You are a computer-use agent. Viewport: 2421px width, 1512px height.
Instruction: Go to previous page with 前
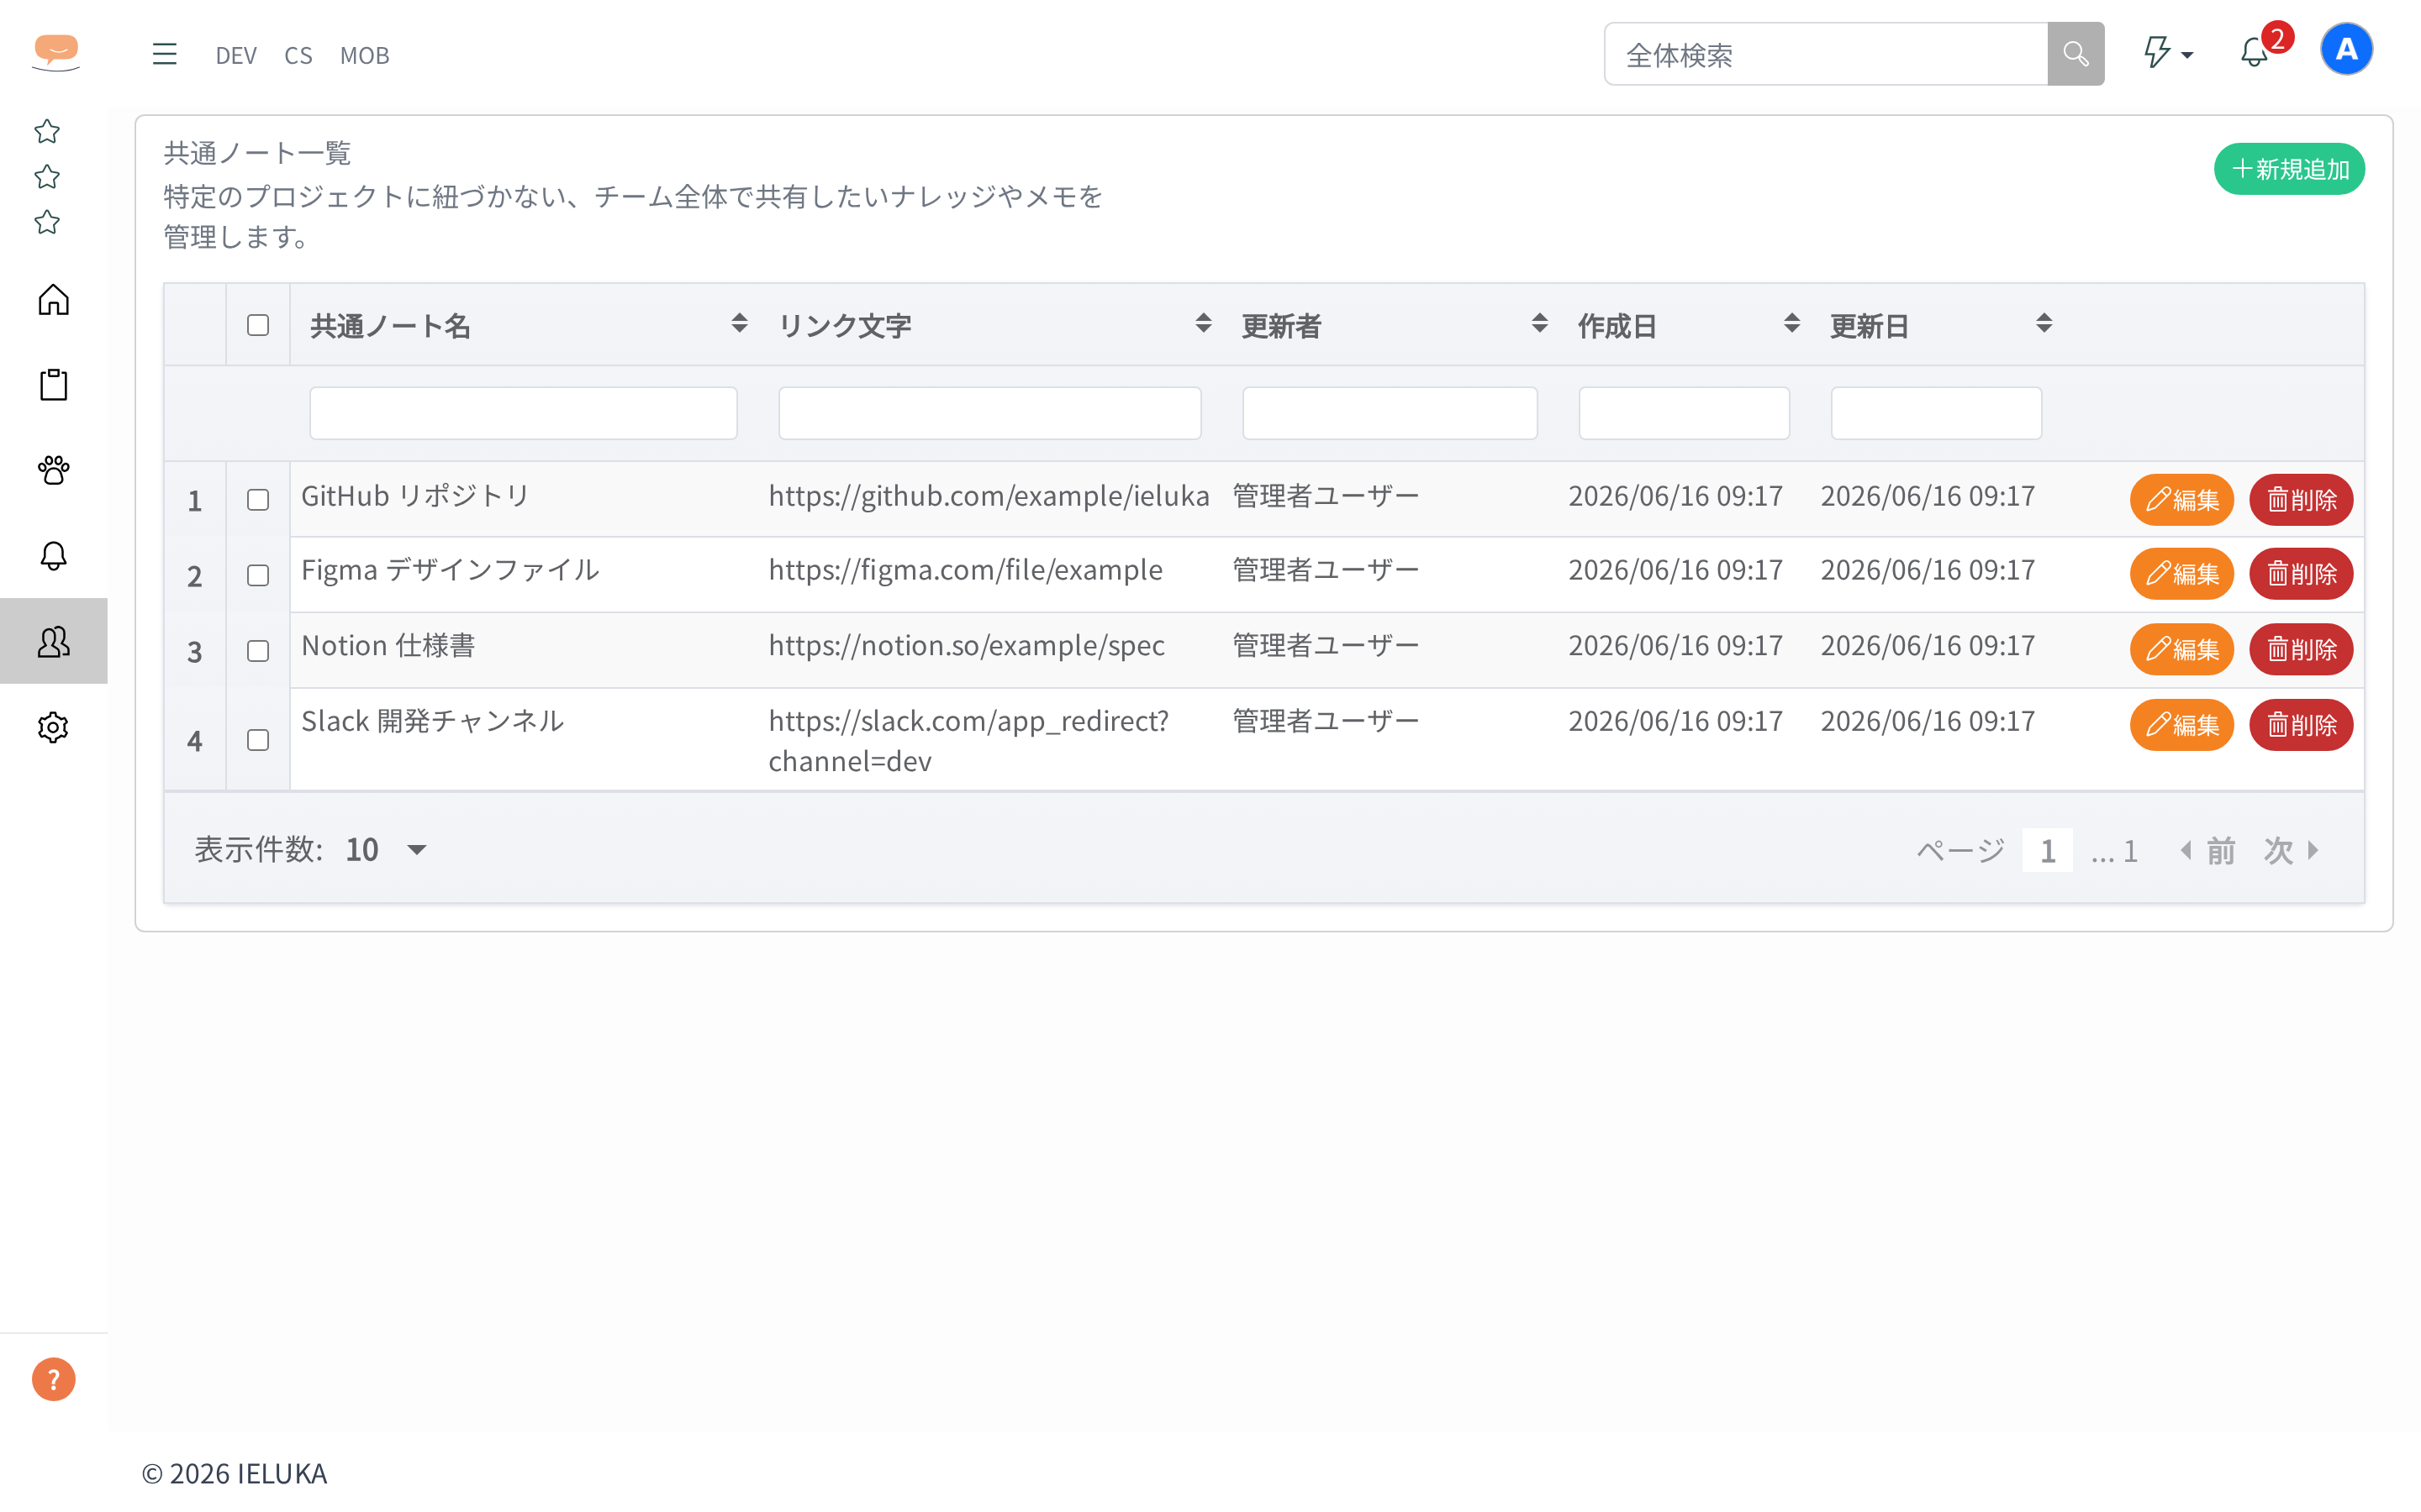2208,851
